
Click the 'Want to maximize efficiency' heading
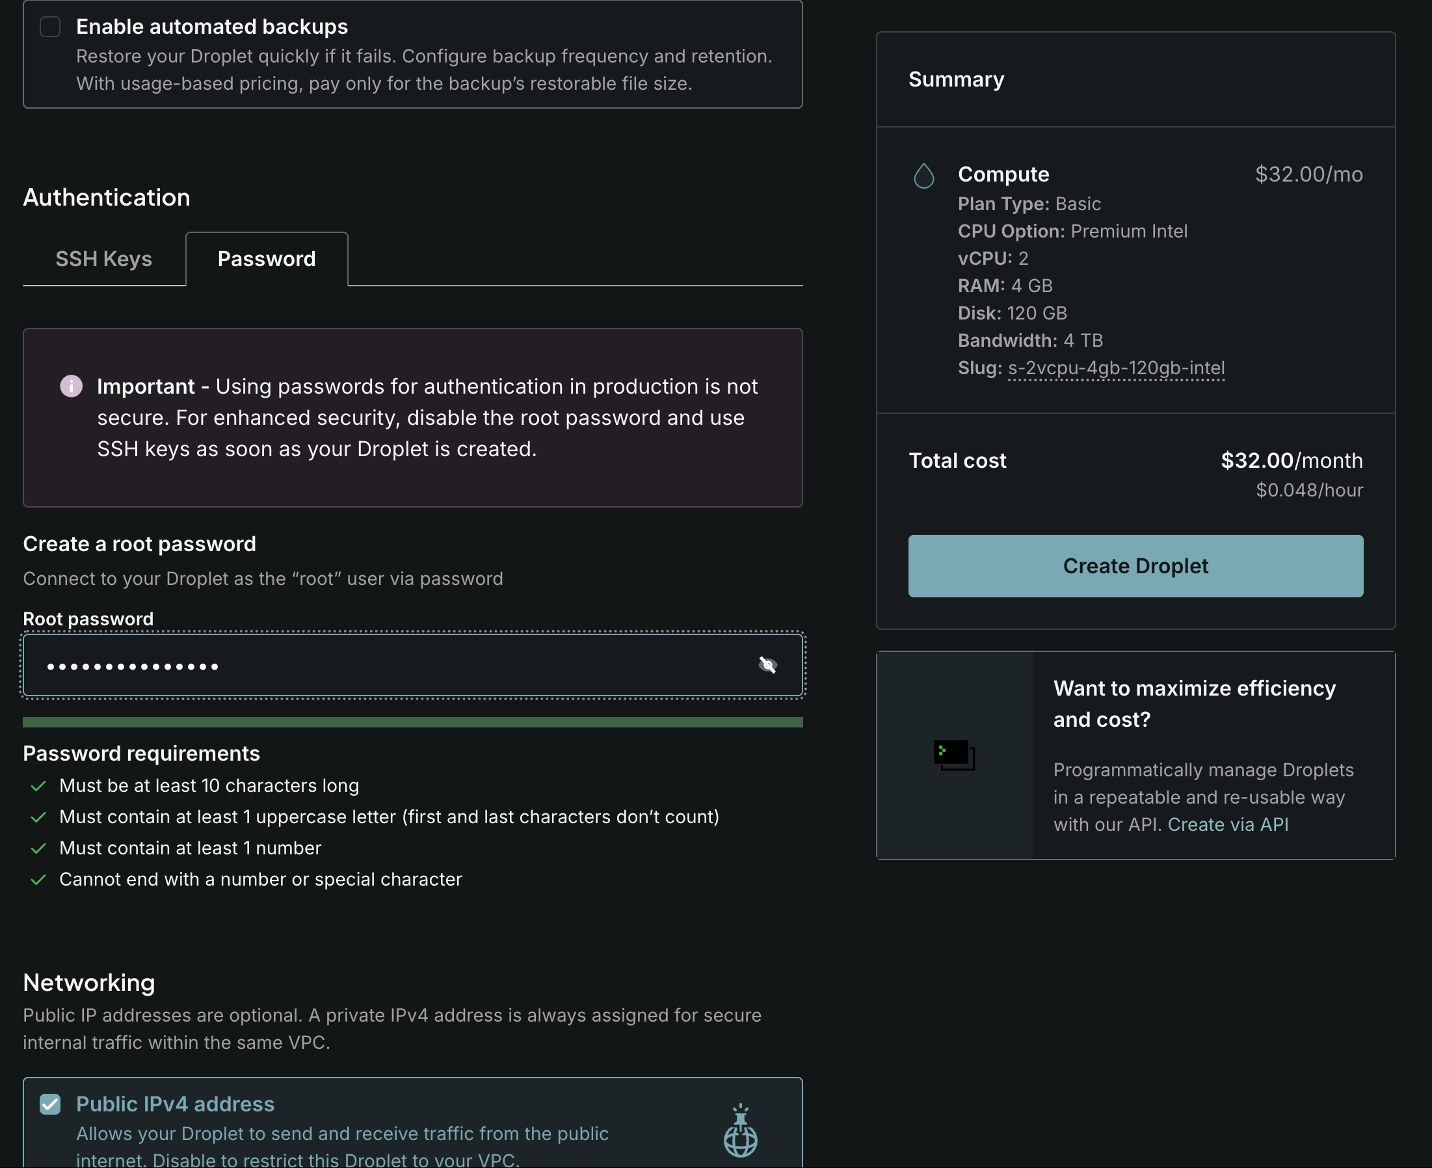point(1194,704)
